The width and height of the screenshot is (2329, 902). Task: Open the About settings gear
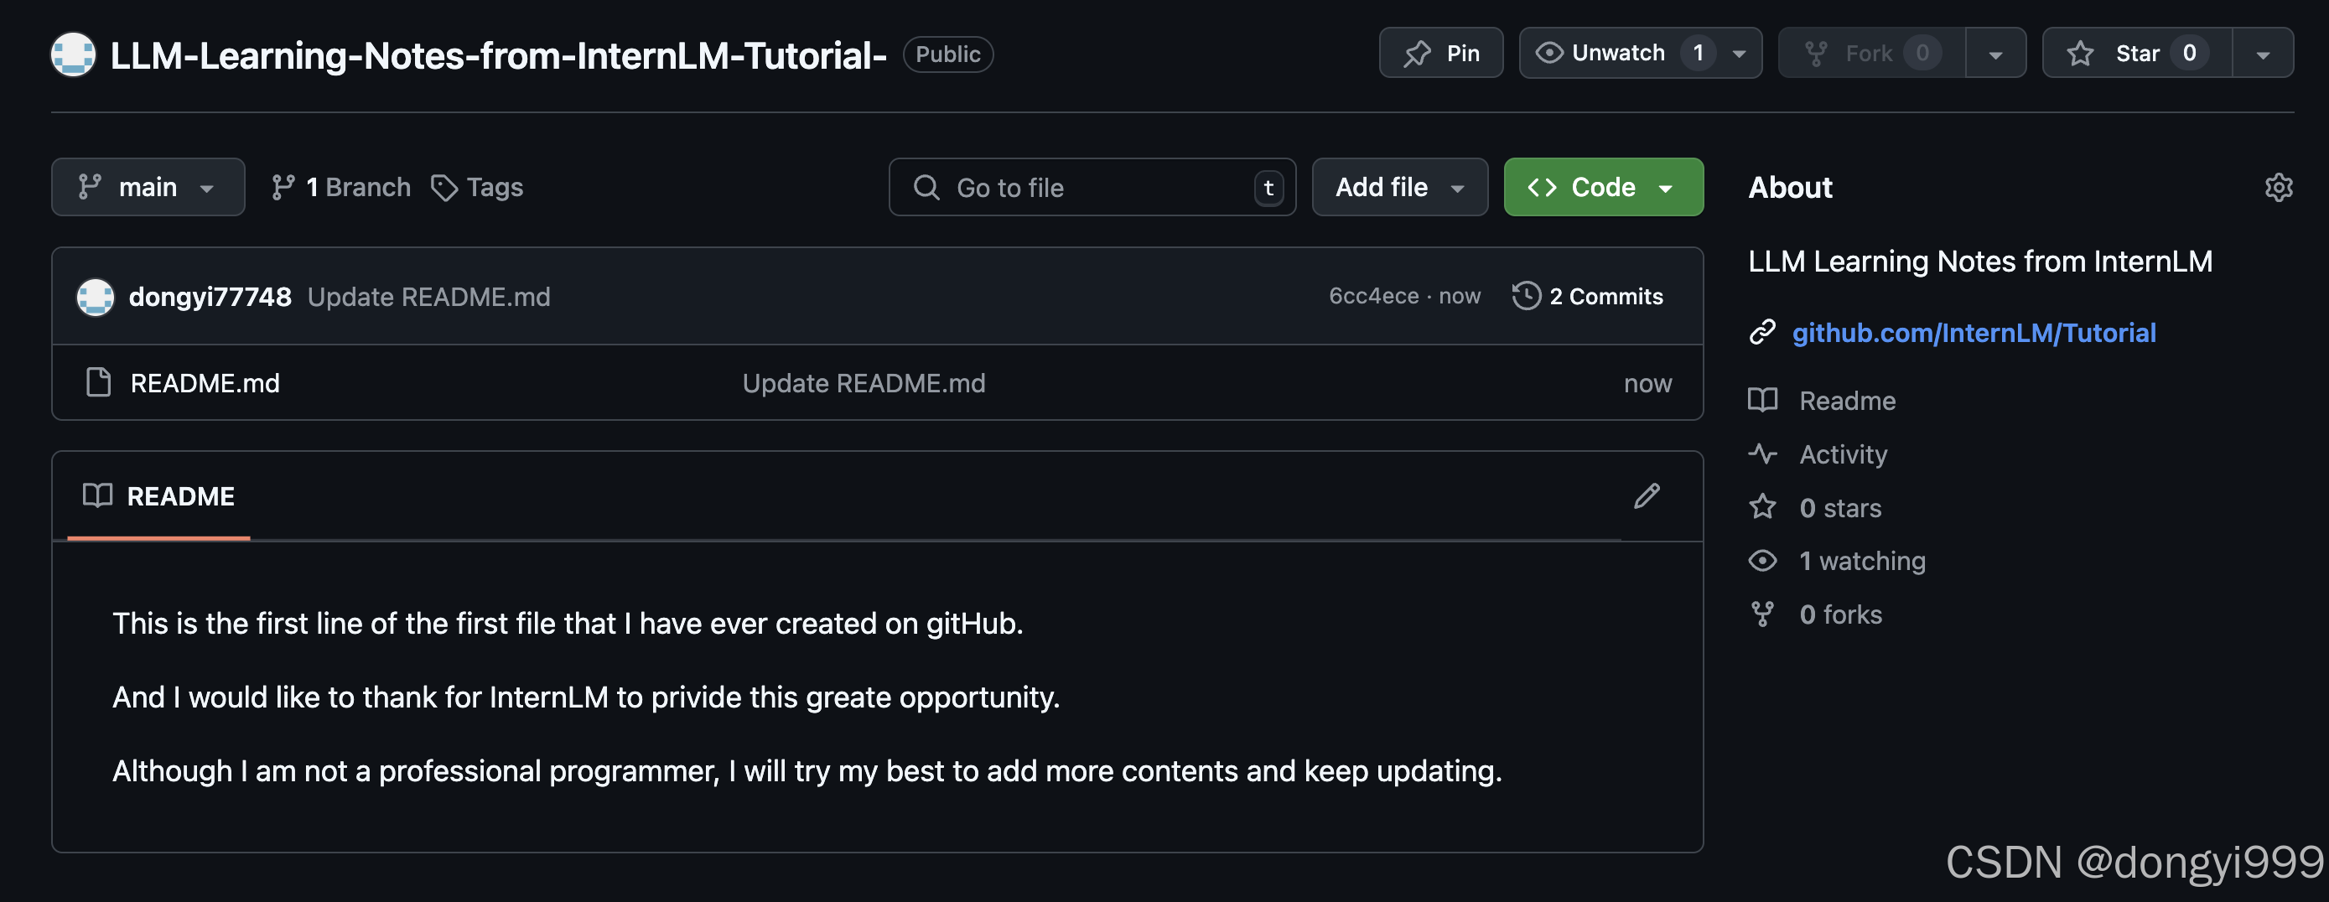pos(2279,187)
